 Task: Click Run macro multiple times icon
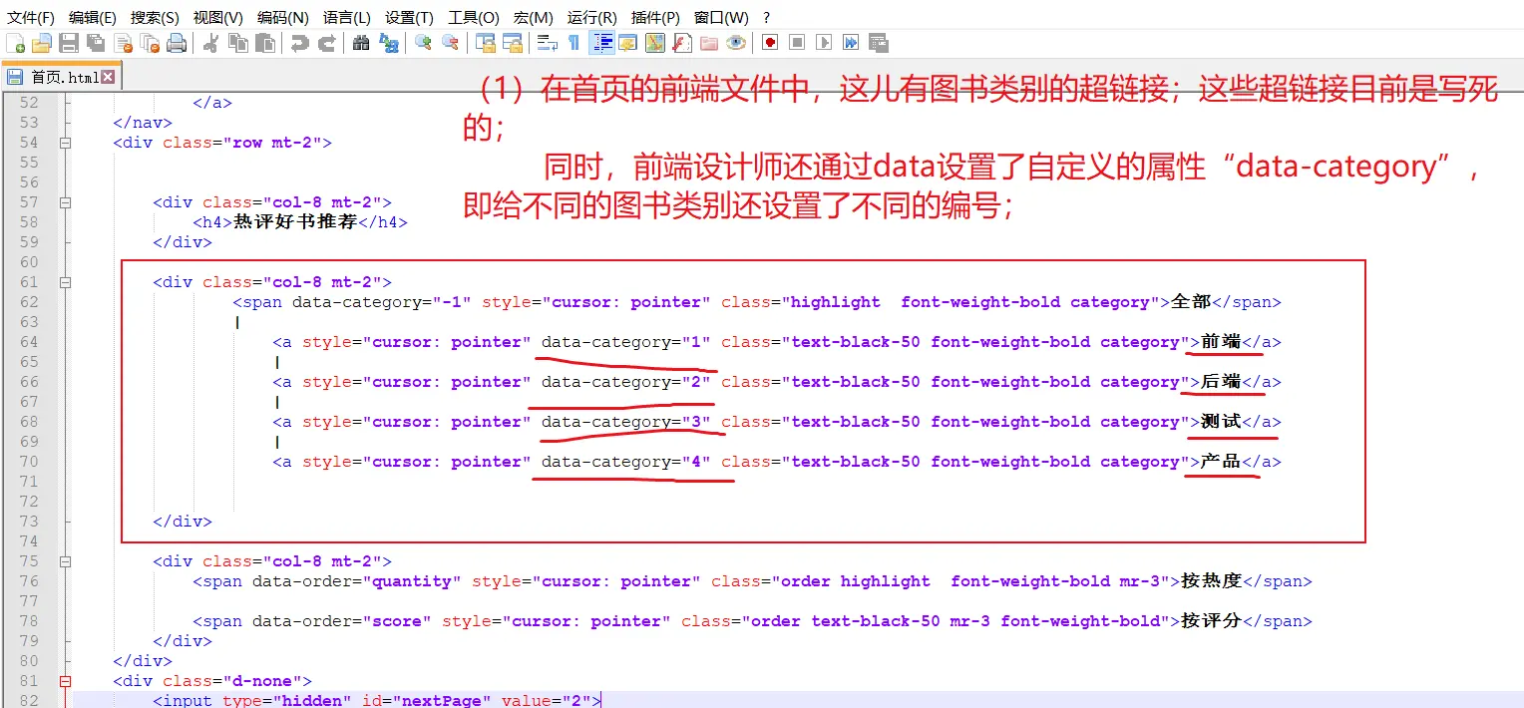click(x=851, y=43)
